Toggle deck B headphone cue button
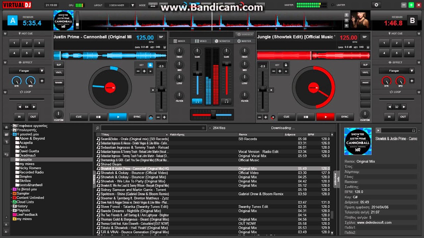The image size is (424, 238). click(x=227, y=101)
